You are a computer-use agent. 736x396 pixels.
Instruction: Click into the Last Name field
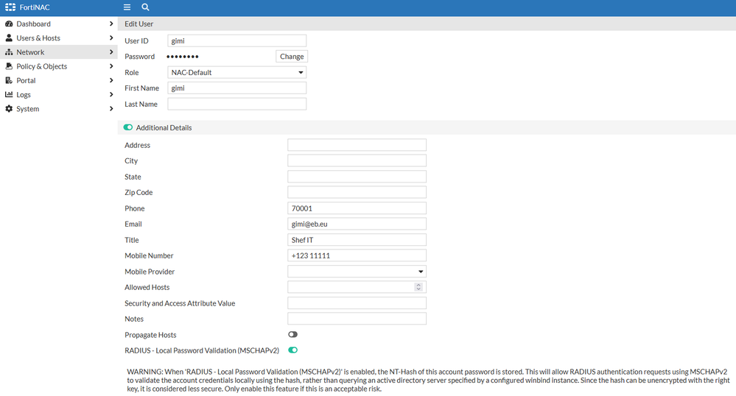(x=236, y=105)
